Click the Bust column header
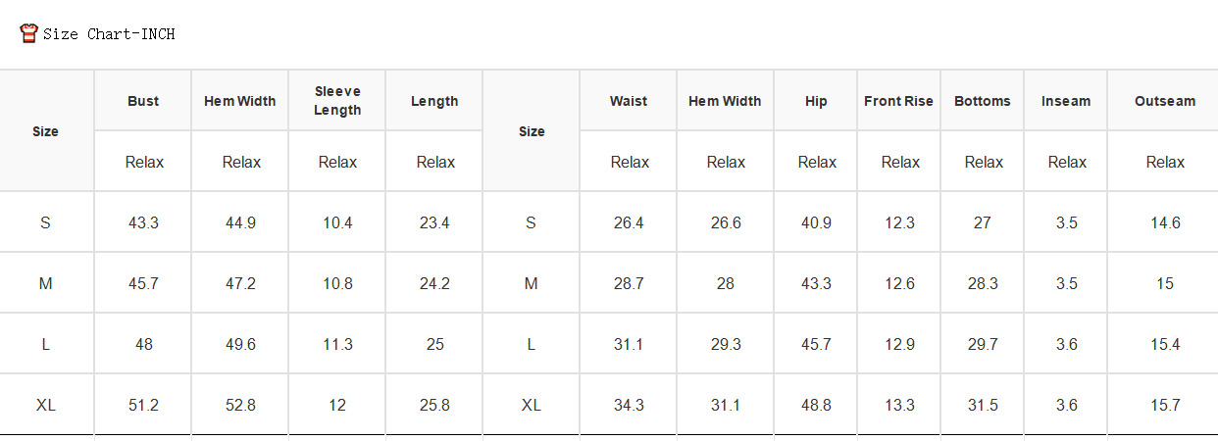This screenshot has width=1218, height=441. click(143, 101)
